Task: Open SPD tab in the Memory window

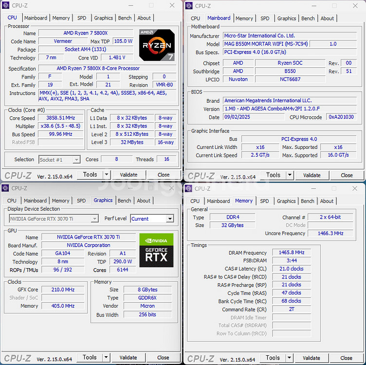Action: (x=264, y=201)
